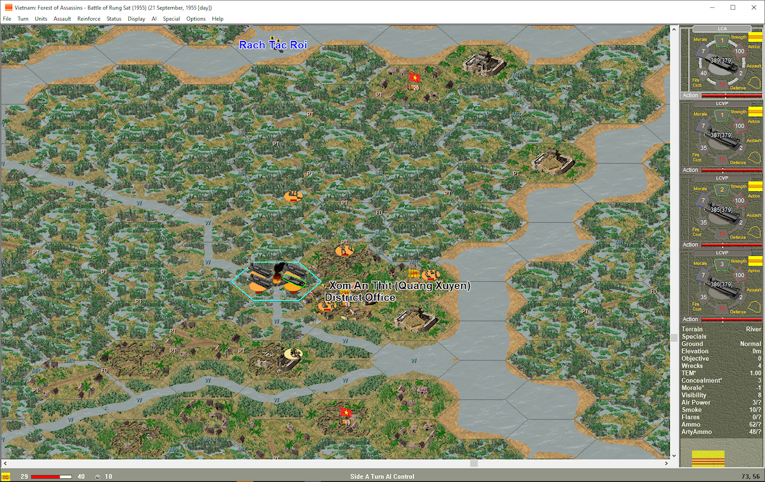
Task: Open the Units menu
Action: point(41,19)
